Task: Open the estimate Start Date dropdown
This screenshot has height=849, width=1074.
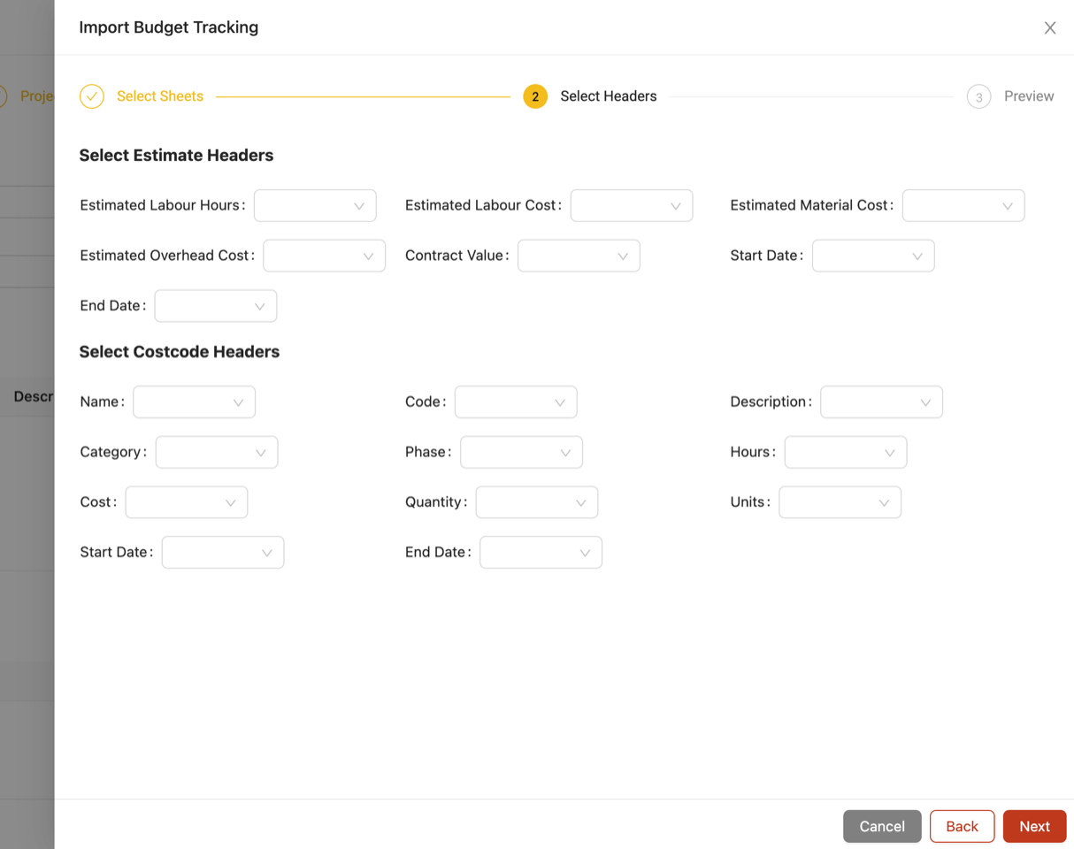Action: [873, 256]
